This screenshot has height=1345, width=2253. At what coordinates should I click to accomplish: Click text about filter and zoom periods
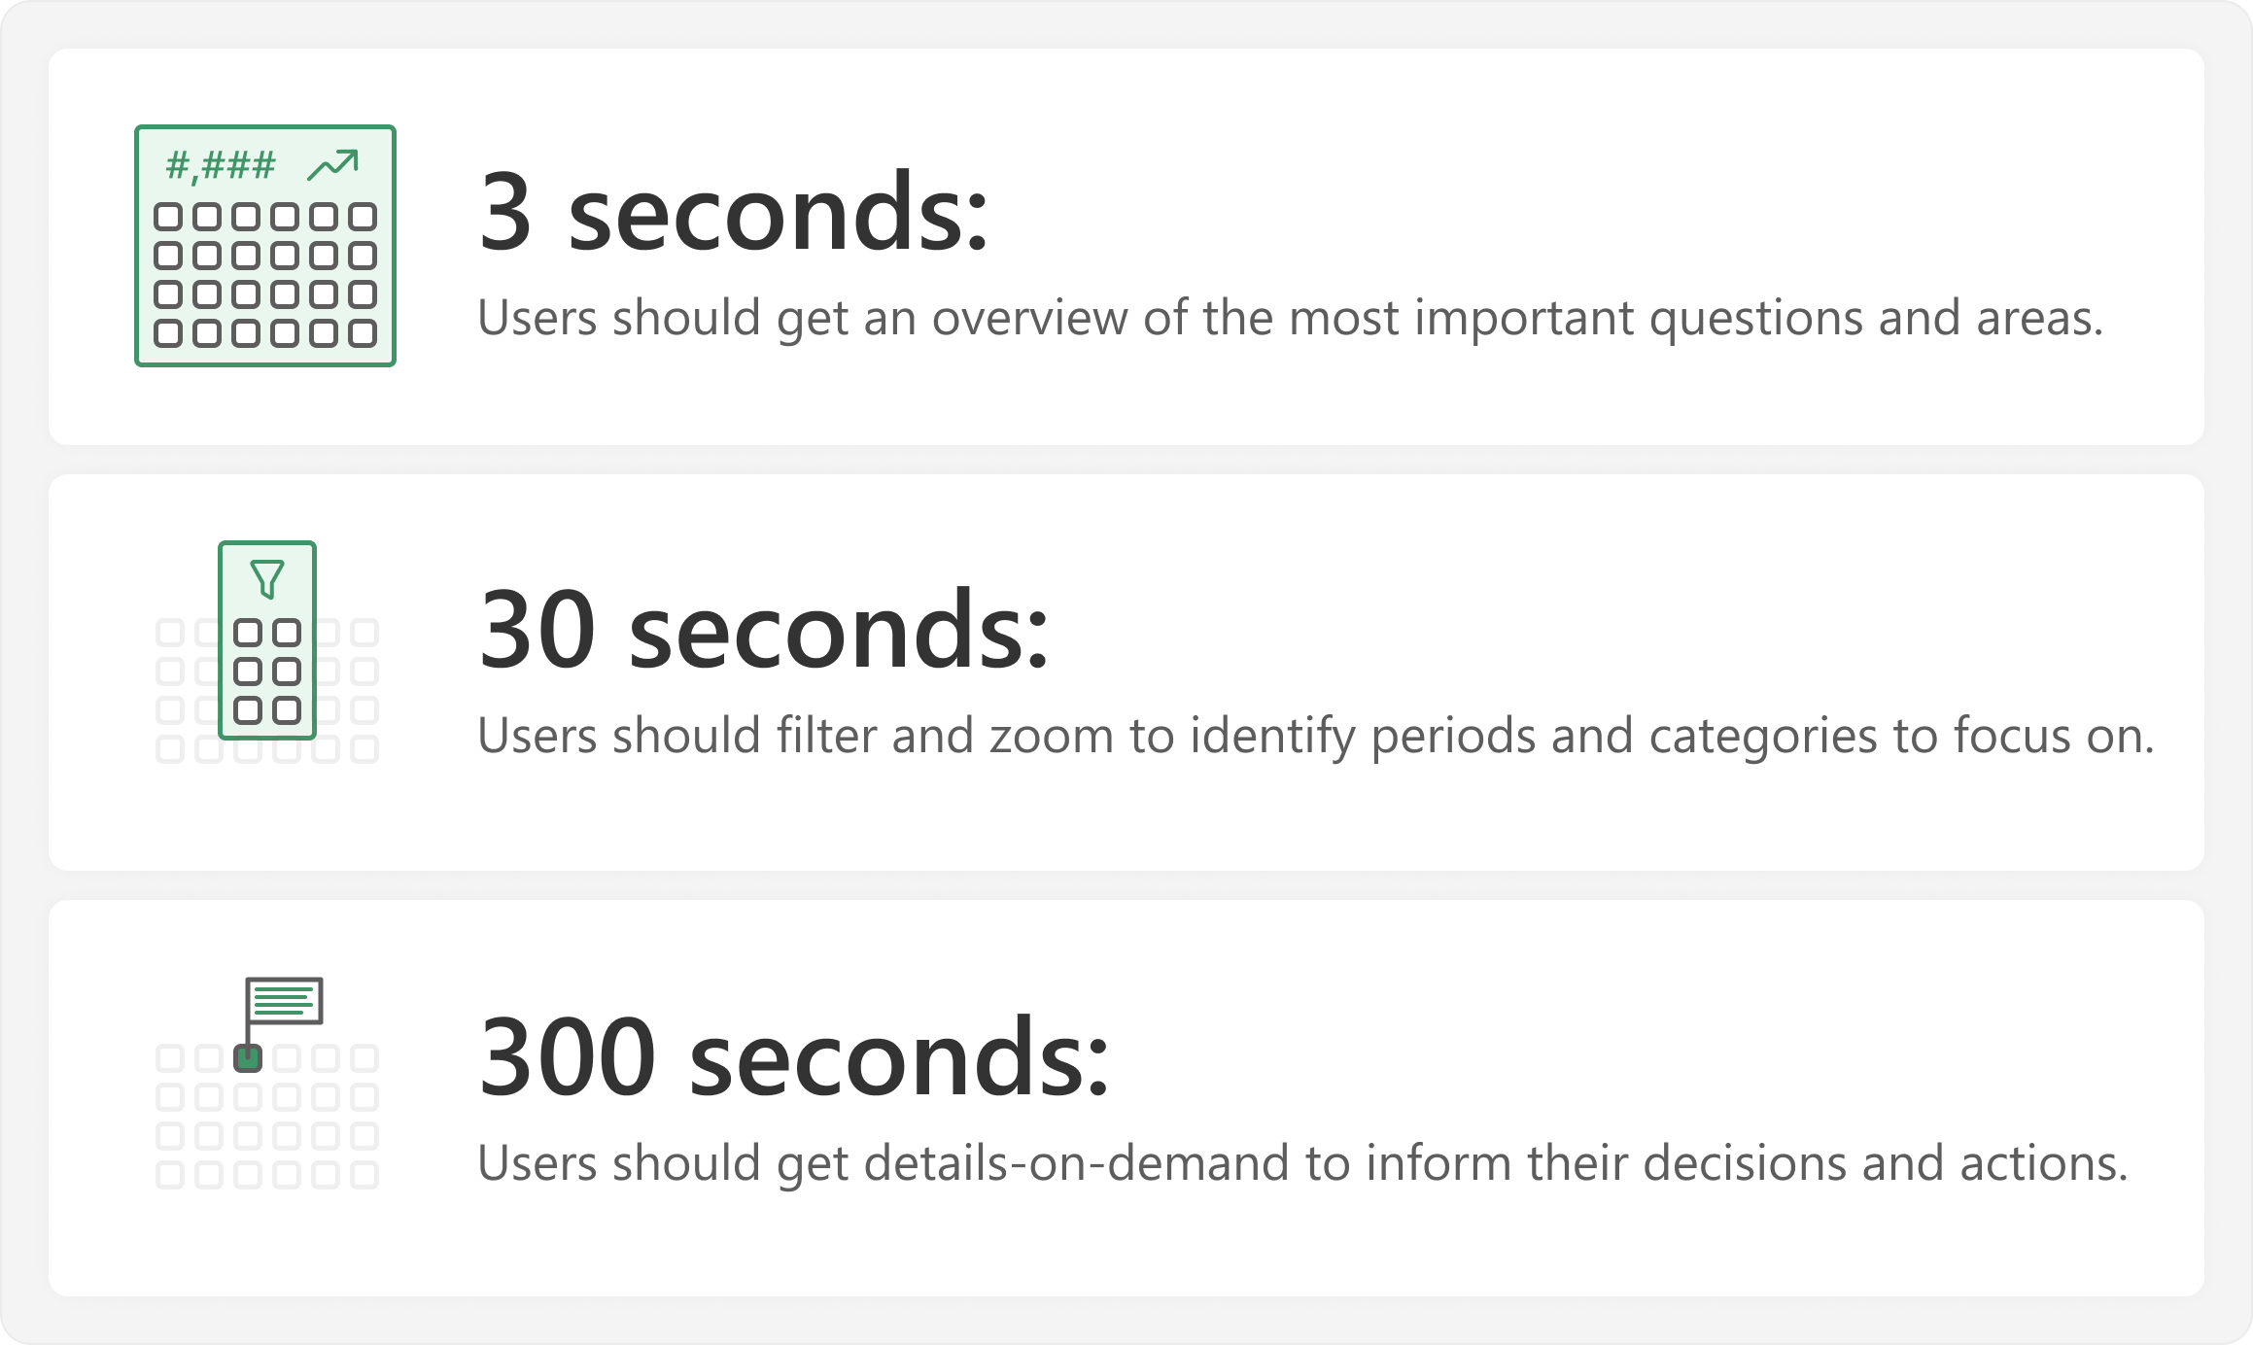coord(1316,736)
